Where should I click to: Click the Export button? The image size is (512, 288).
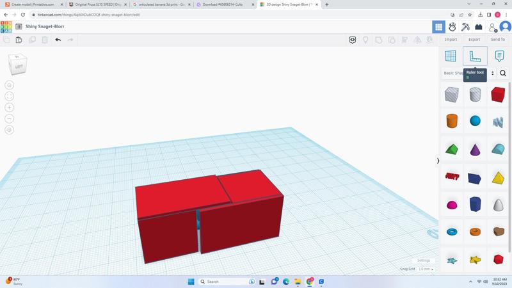pos(474,40)
